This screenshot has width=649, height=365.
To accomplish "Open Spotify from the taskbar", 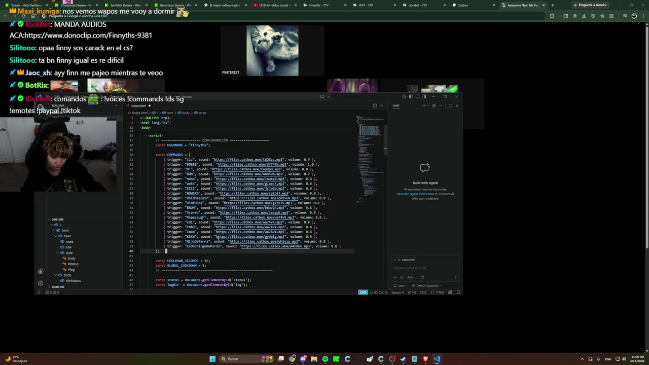I will (325, 359).
